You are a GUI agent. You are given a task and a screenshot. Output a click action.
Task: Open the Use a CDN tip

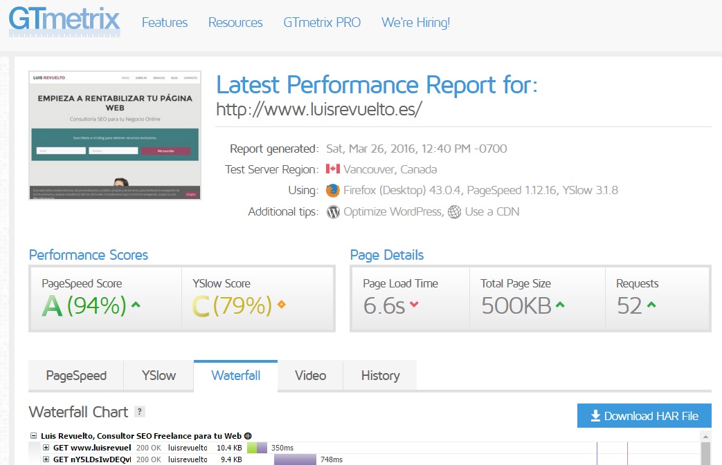(x=492, y=212)
